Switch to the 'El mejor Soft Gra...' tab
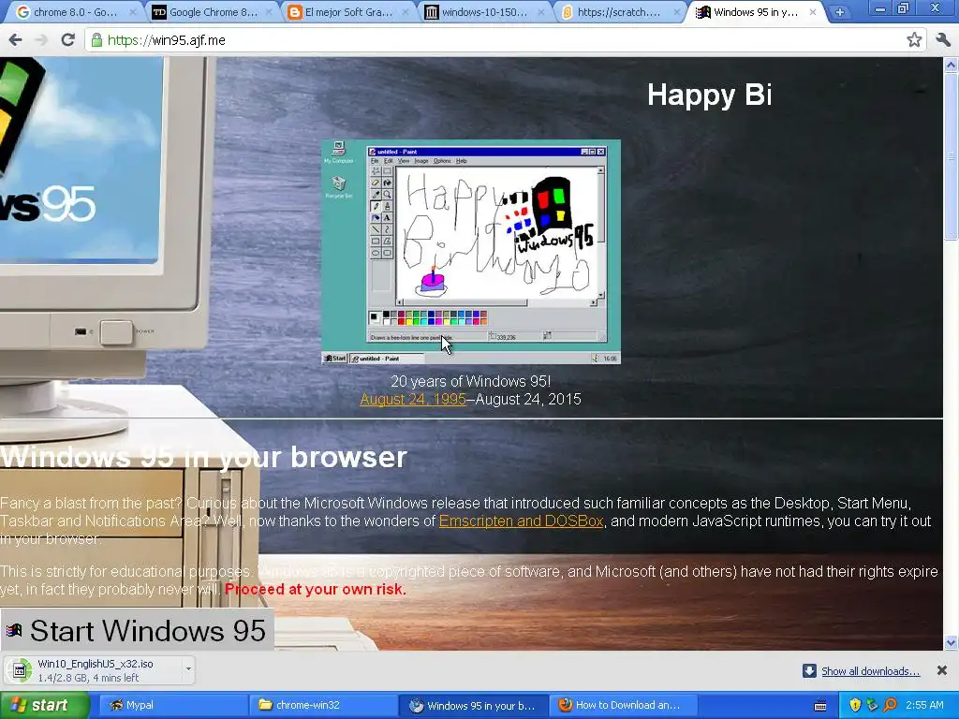This screenshot has height=719, width=959. pos(347,12)
